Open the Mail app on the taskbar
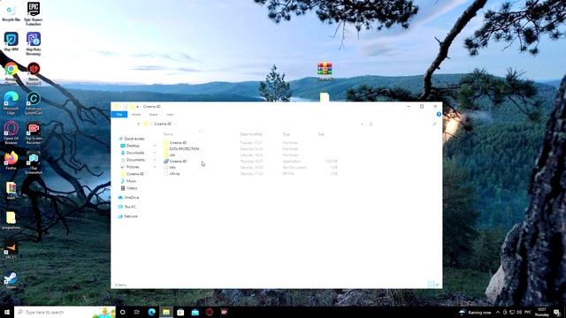 click(x=195, y=312)
